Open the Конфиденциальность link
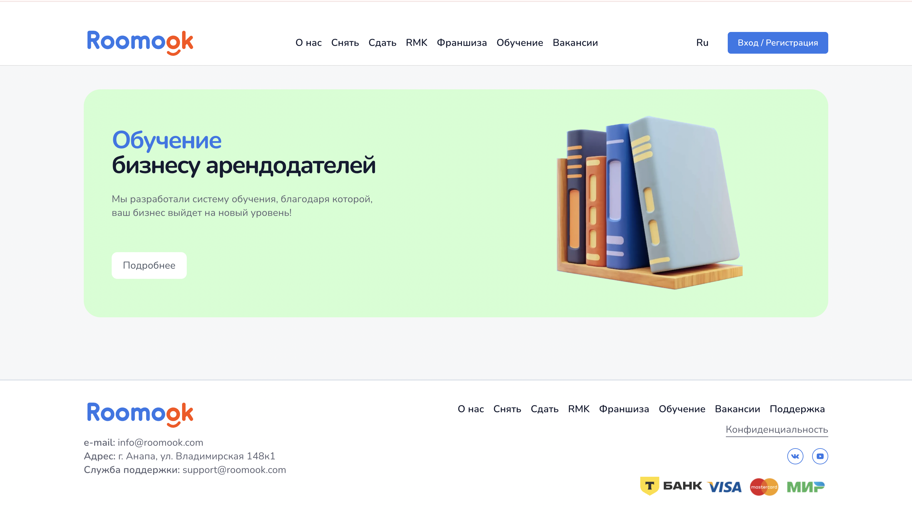 coord(776,429)
